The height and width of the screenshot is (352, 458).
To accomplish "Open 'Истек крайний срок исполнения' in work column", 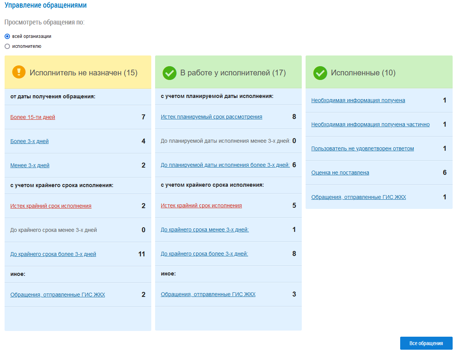I will [x=201, y=205].
